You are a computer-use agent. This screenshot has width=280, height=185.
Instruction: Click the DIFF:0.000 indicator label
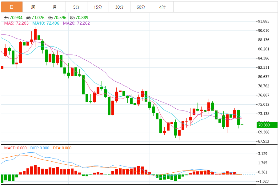click(x=40, y=148)
